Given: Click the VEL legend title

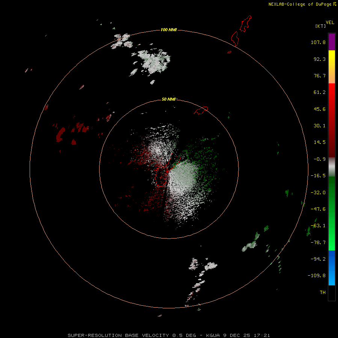Looking at the screenshot, I should tap(330, 23).
